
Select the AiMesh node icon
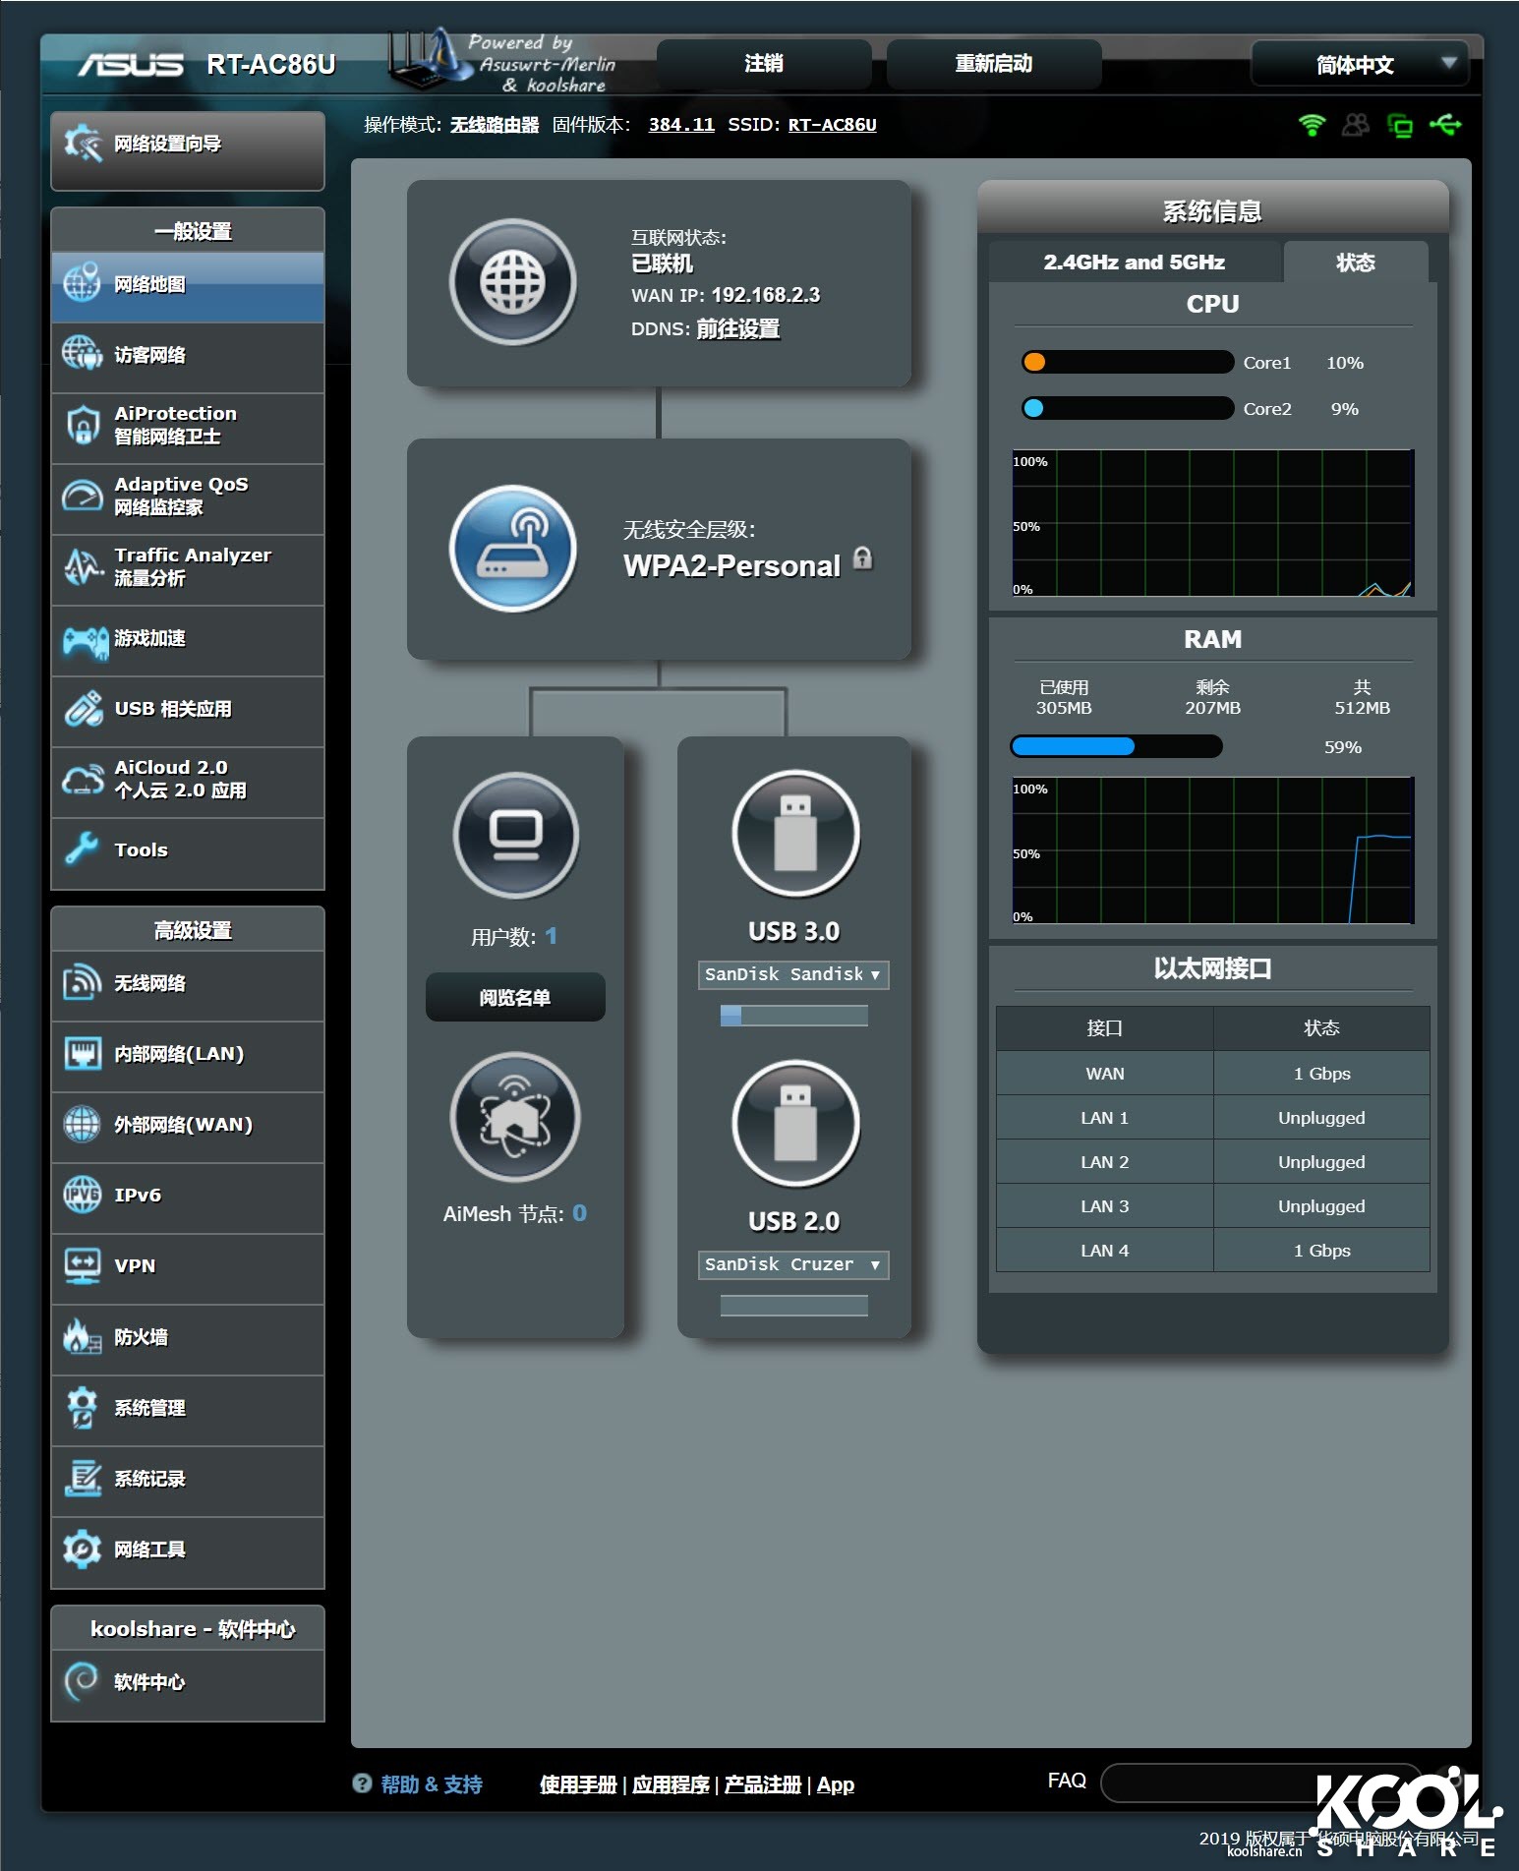(515, 1117)
